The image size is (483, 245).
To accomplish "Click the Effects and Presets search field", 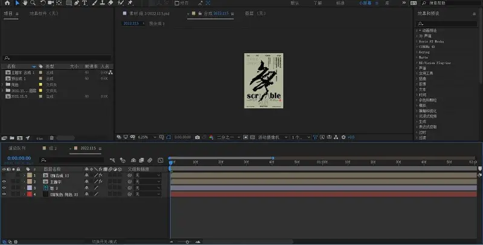I will coord(446,24).
